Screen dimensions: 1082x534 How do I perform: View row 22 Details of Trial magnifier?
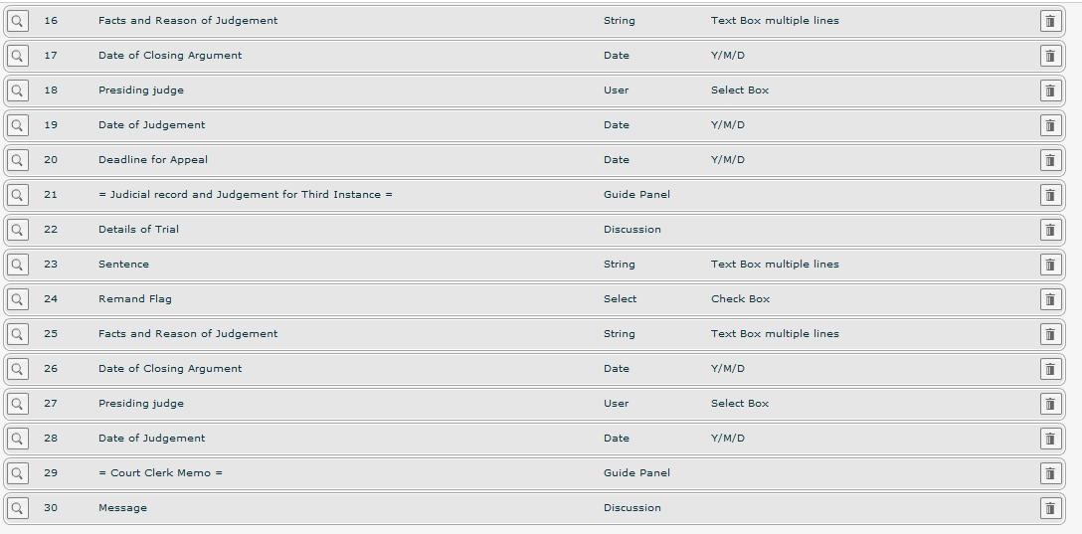tap(17, 230)
